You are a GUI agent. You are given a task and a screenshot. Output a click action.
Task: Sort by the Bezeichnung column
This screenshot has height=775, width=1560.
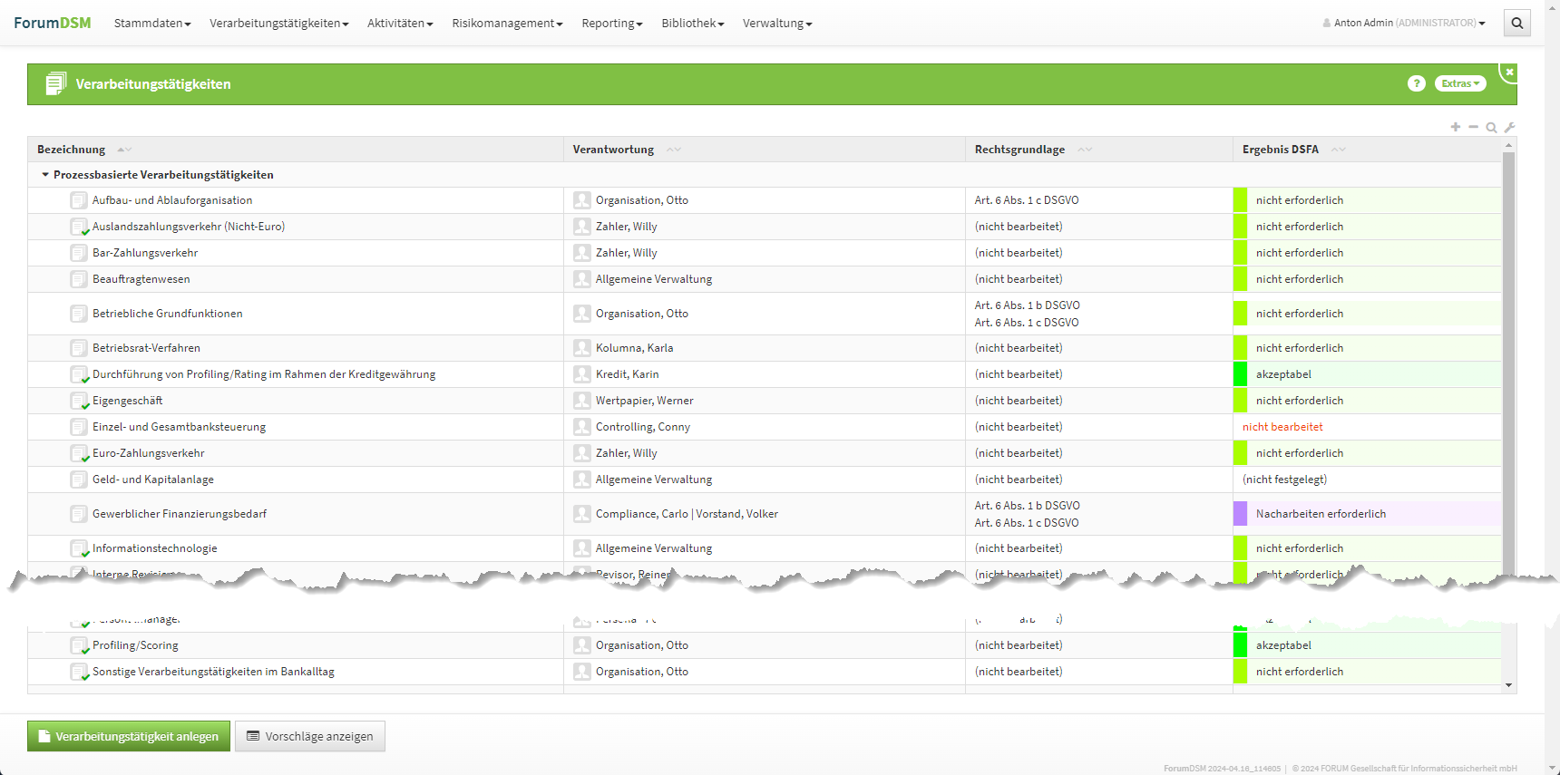(x=73, y=150)
